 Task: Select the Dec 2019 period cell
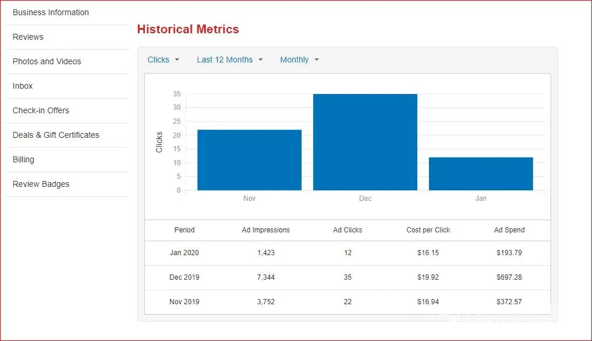(x=184, y=277)
